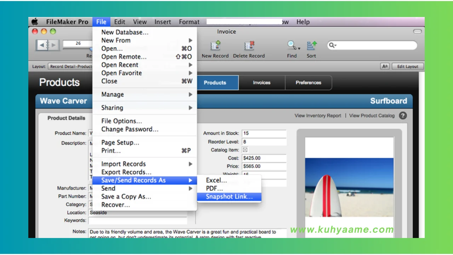Open the Edit menu
Viewport: 453px width, 255px height.
(x=120, y=22)
